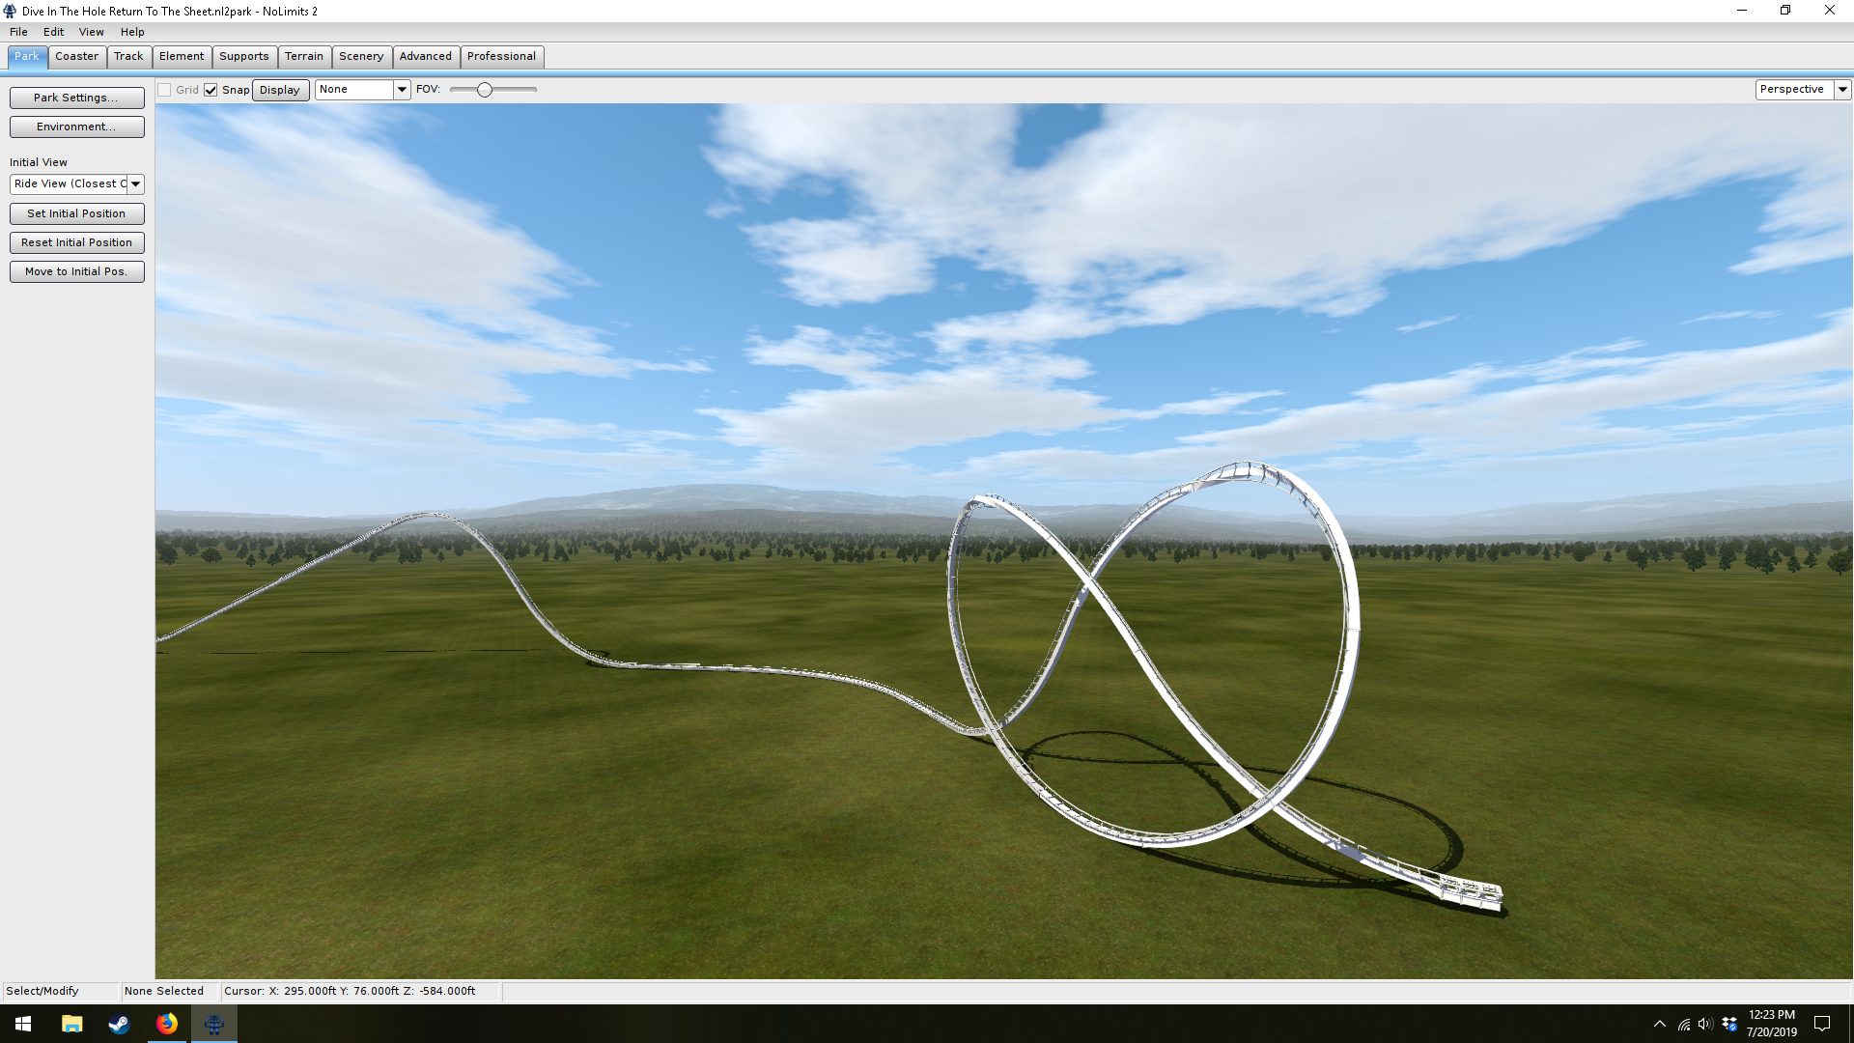Open Steam from the taskbar
1854x1043 pixels.
tap(119, 1024)
